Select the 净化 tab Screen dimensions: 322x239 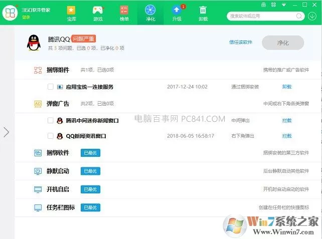coord(150,13)
